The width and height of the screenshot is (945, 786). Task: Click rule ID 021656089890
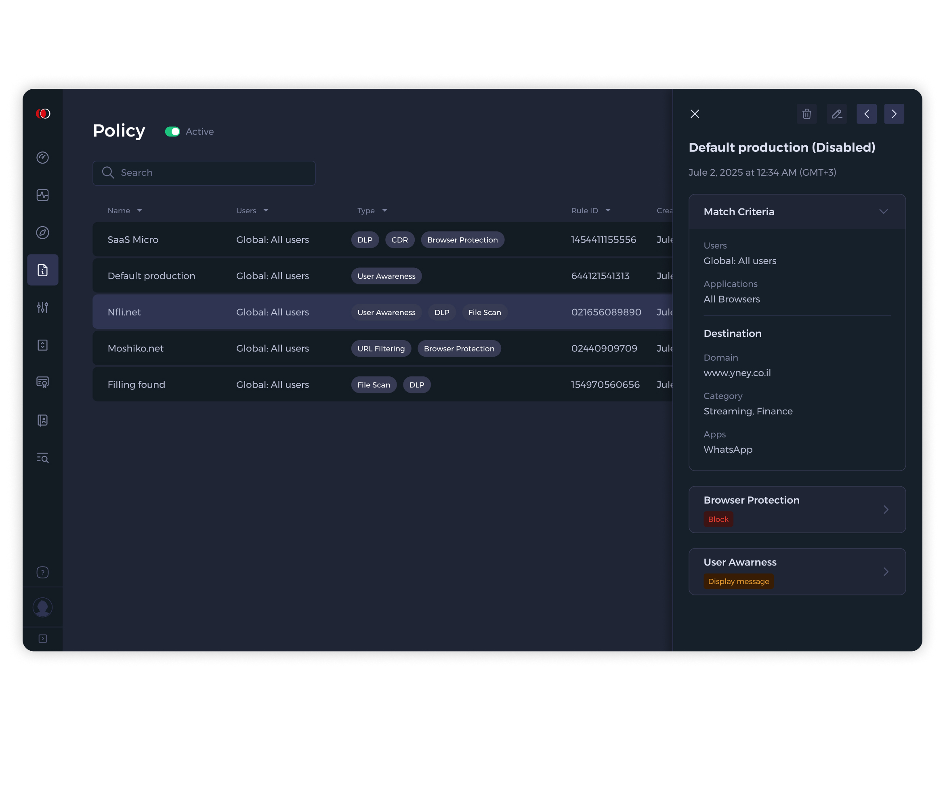606,312
